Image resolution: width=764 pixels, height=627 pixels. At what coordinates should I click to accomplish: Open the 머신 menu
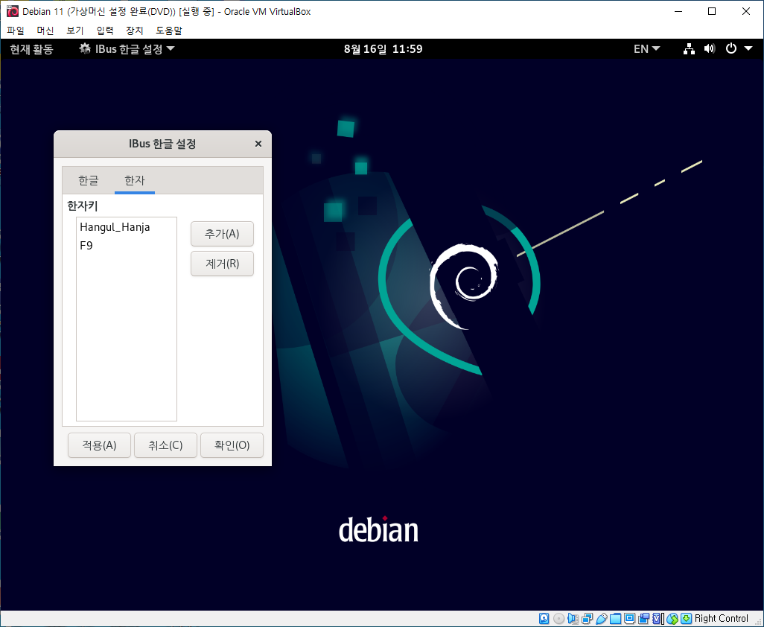point(45,31)
